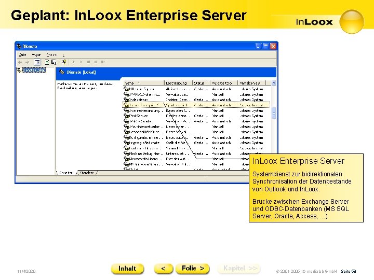
Task: Maximize the Dienste window
Action: [x=265, y=46]
